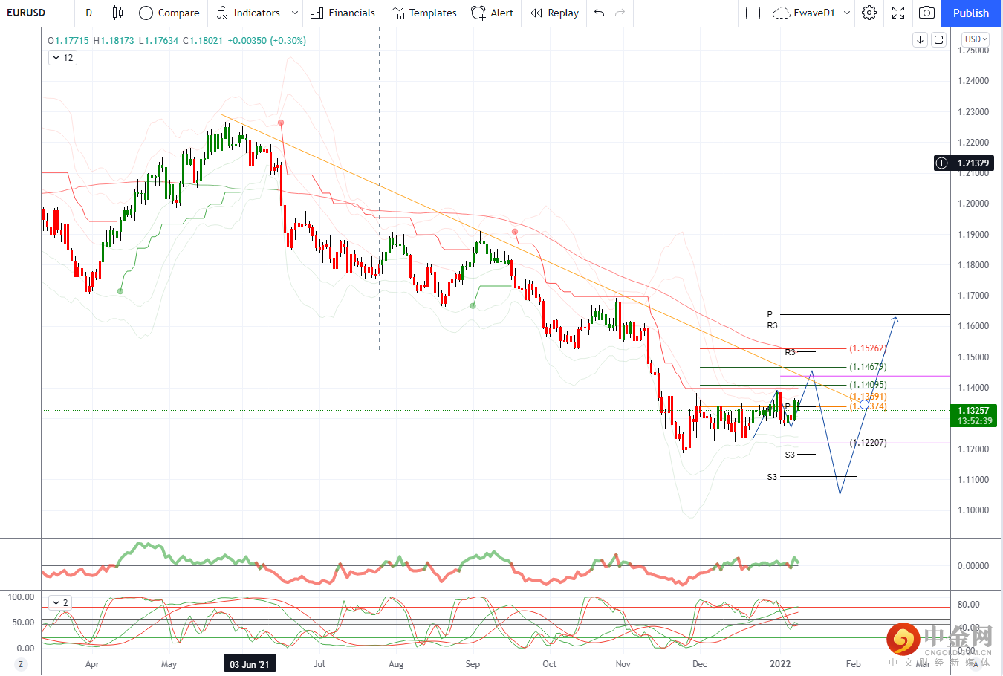1003x676 pixels.
Task: Click the Apr label on the time axis
Action: coord(92,664)
